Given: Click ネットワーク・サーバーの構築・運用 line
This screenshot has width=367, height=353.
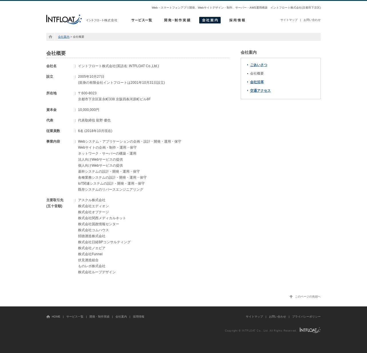Looking at the screenshot, I should coord(107,153).
